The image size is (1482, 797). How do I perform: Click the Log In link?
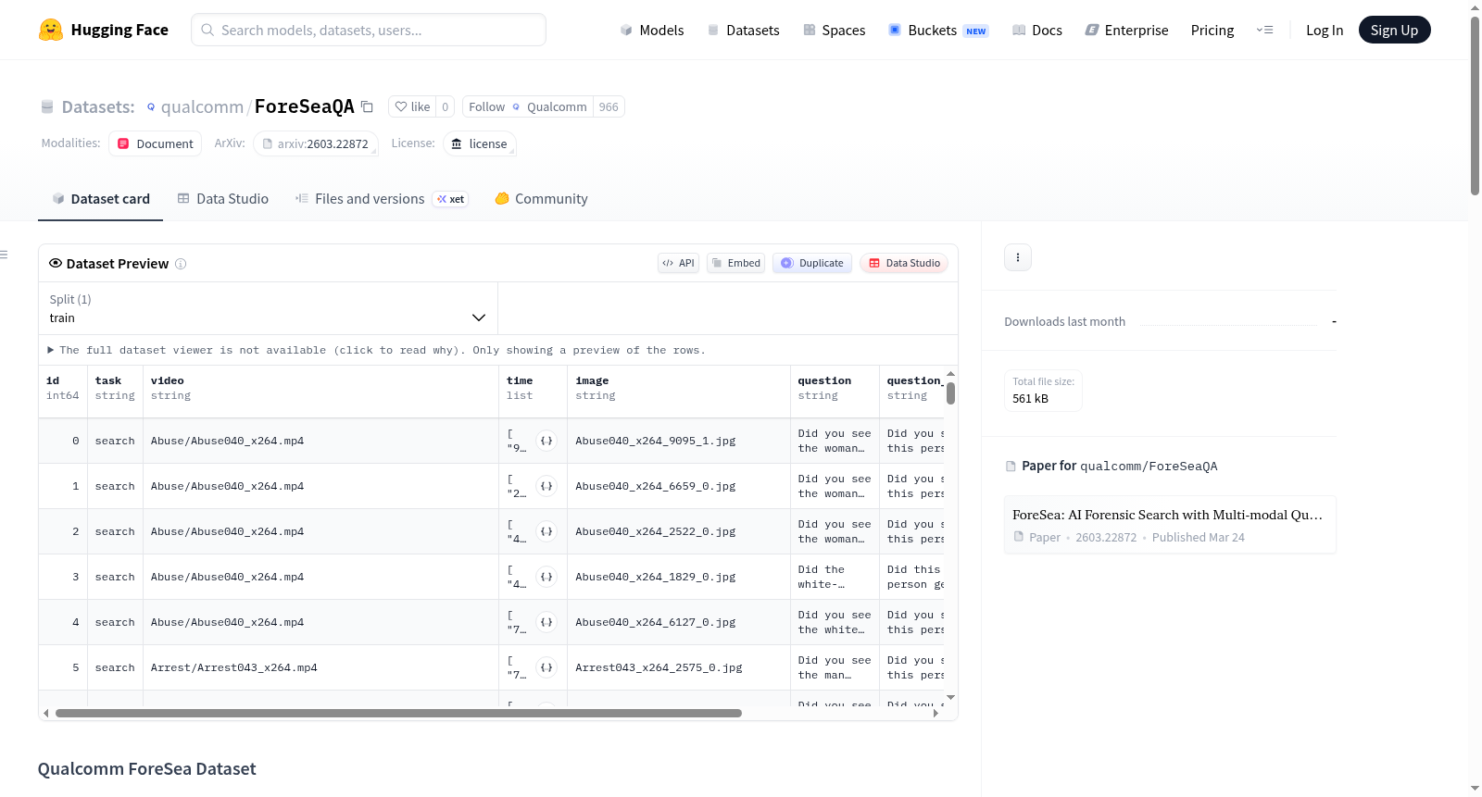pos(1325,30)
